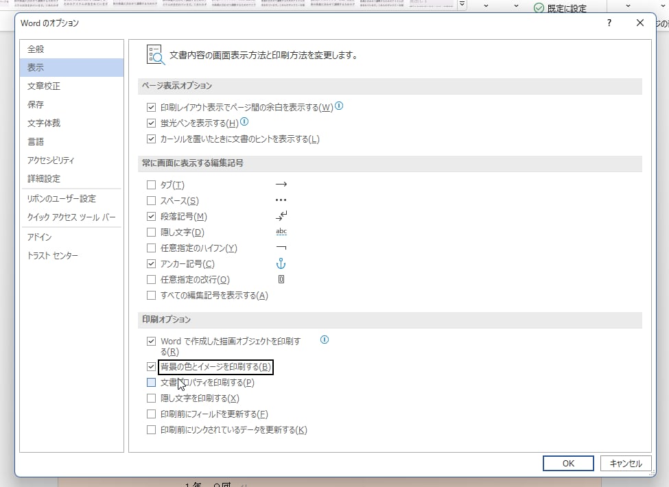This screenshot has height=487, width=669.
Task: Click 既定に設定 in the Word ribbon behind
Action: [x=561, y=8]
